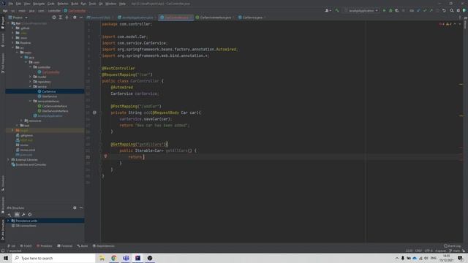Expand the repository package
The width and height of the screenshot is (468, 263).
(30, 82)
